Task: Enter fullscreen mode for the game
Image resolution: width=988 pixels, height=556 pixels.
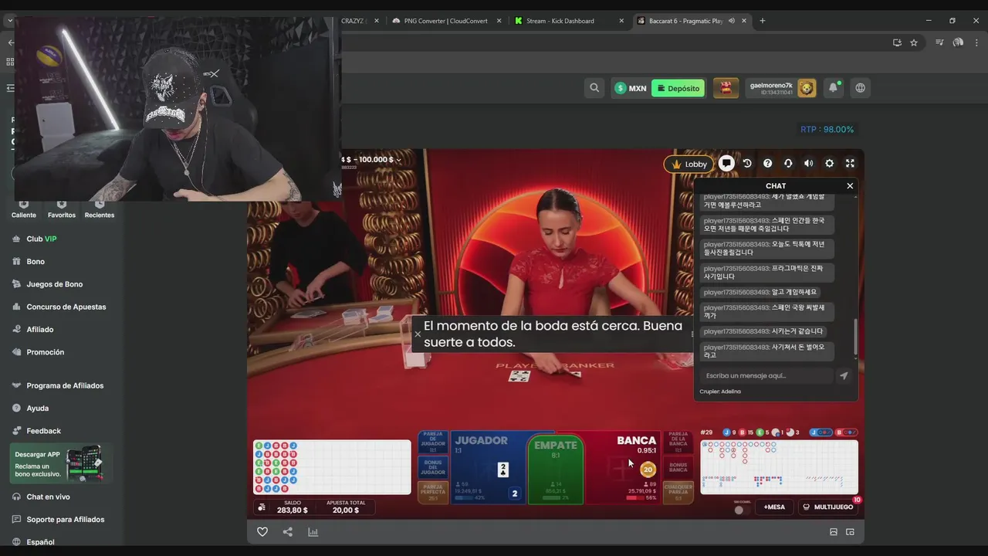Action: pos(850,163)
